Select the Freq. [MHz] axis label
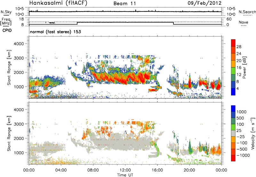The image size is (256, 177). point(6,22)
